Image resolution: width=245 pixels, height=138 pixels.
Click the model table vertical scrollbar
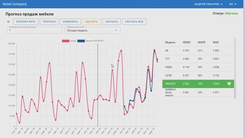(235, 68)
